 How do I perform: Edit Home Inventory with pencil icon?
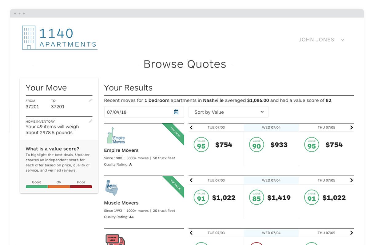pyautogui.click(x=90, y=121)
